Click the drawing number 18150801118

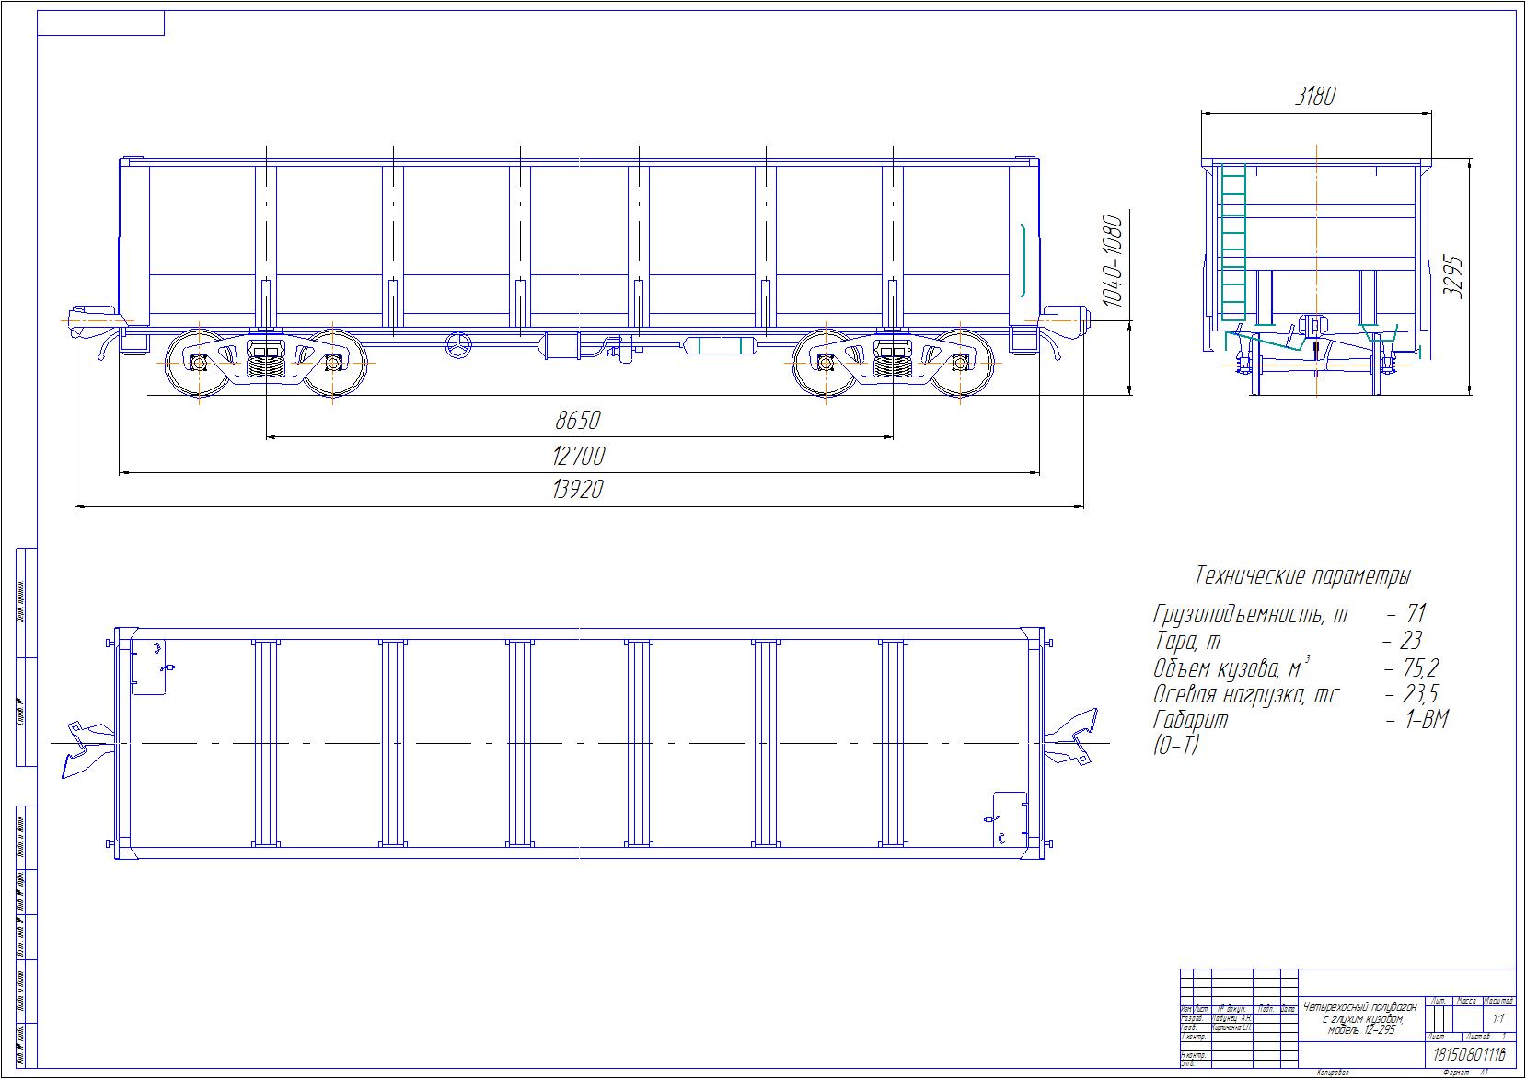1469,1053
